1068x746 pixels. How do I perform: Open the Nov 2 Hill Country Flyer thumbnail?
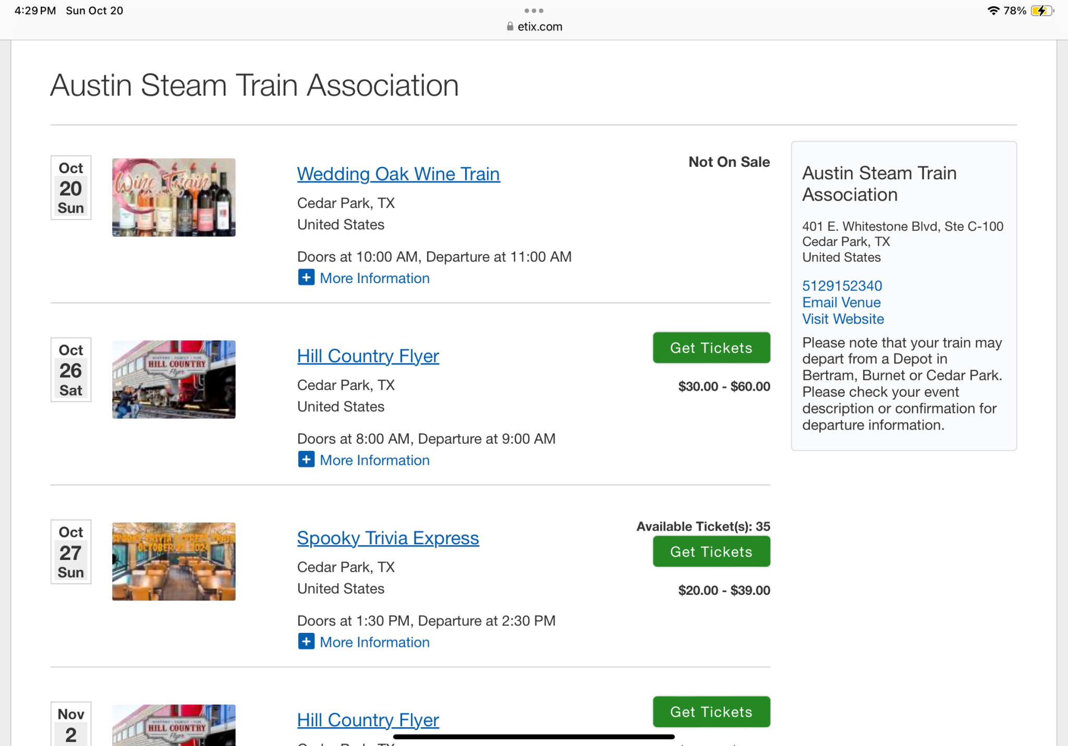pos(174,725)
